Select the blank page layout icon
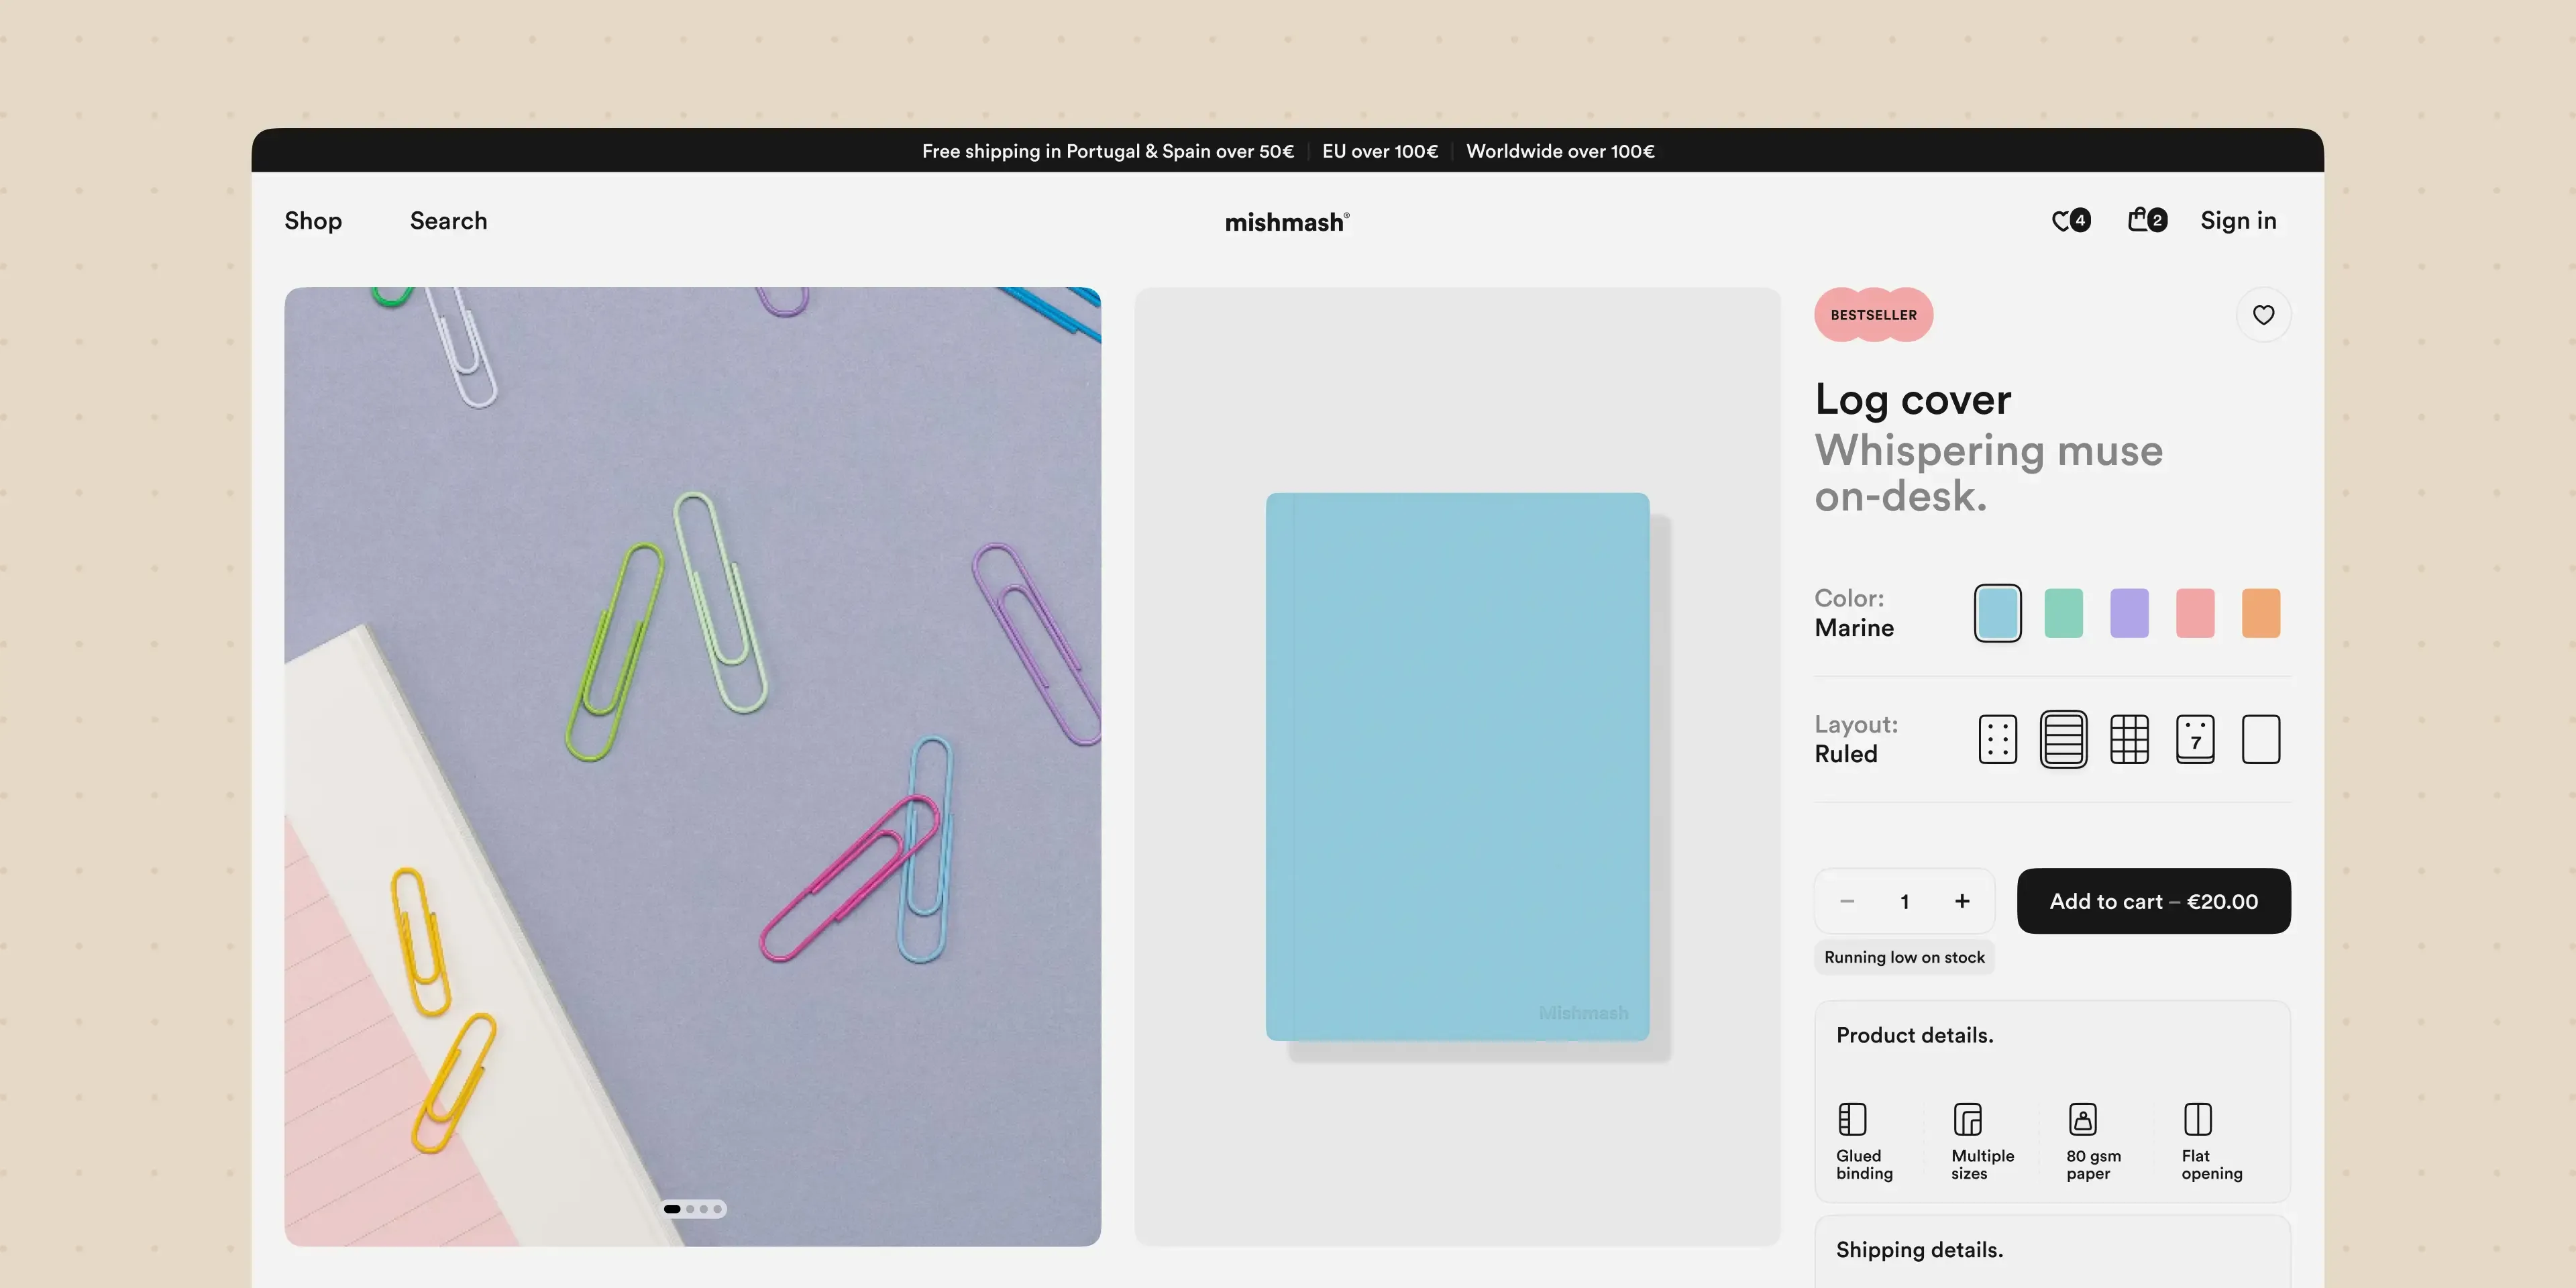This screenshot has width=2576, height=1288. click(x=2260, y=740)
